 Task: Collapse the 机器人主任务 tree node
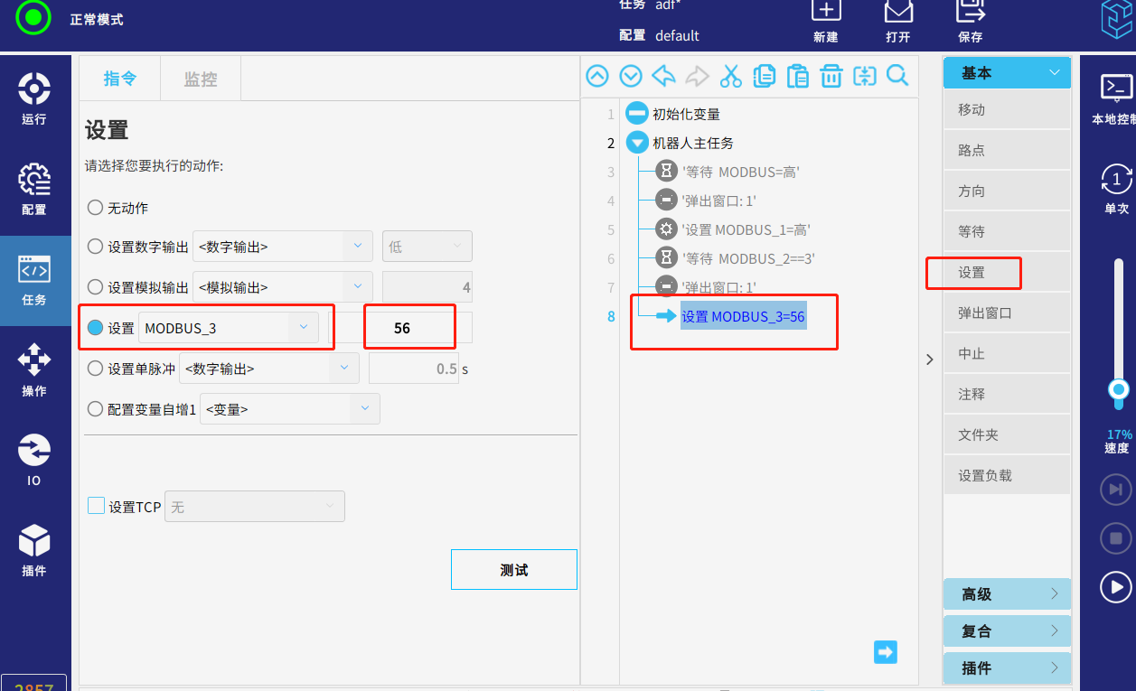click(637, 143)
